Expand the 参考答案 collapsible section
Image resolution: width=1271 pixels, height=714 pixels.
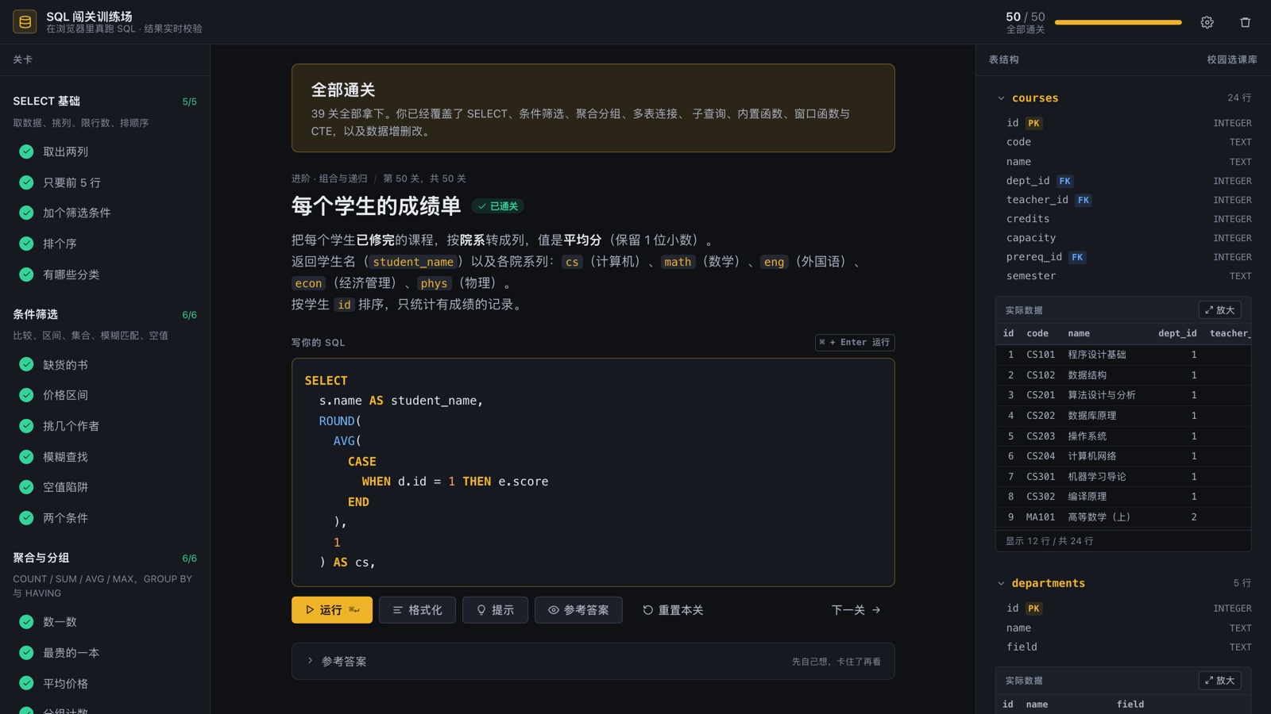click(x=593, y=662)
